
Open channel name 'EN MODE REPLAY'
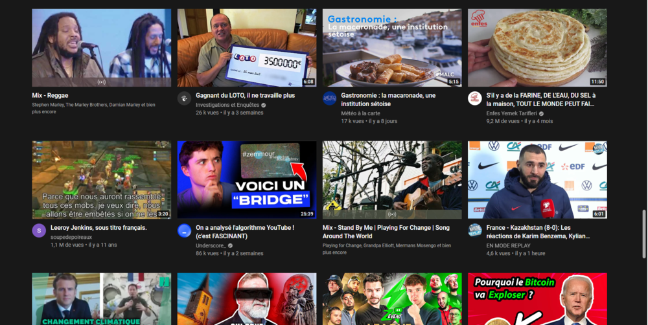coord(508,246)
